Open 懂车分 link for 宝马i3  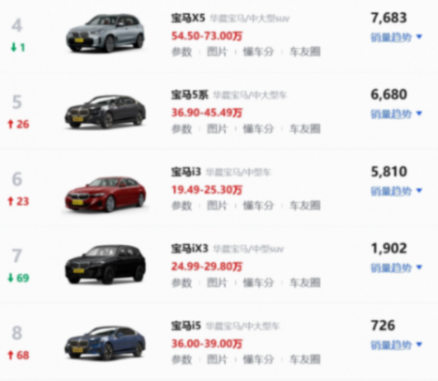pyautogui.click(x=258, y=206)
